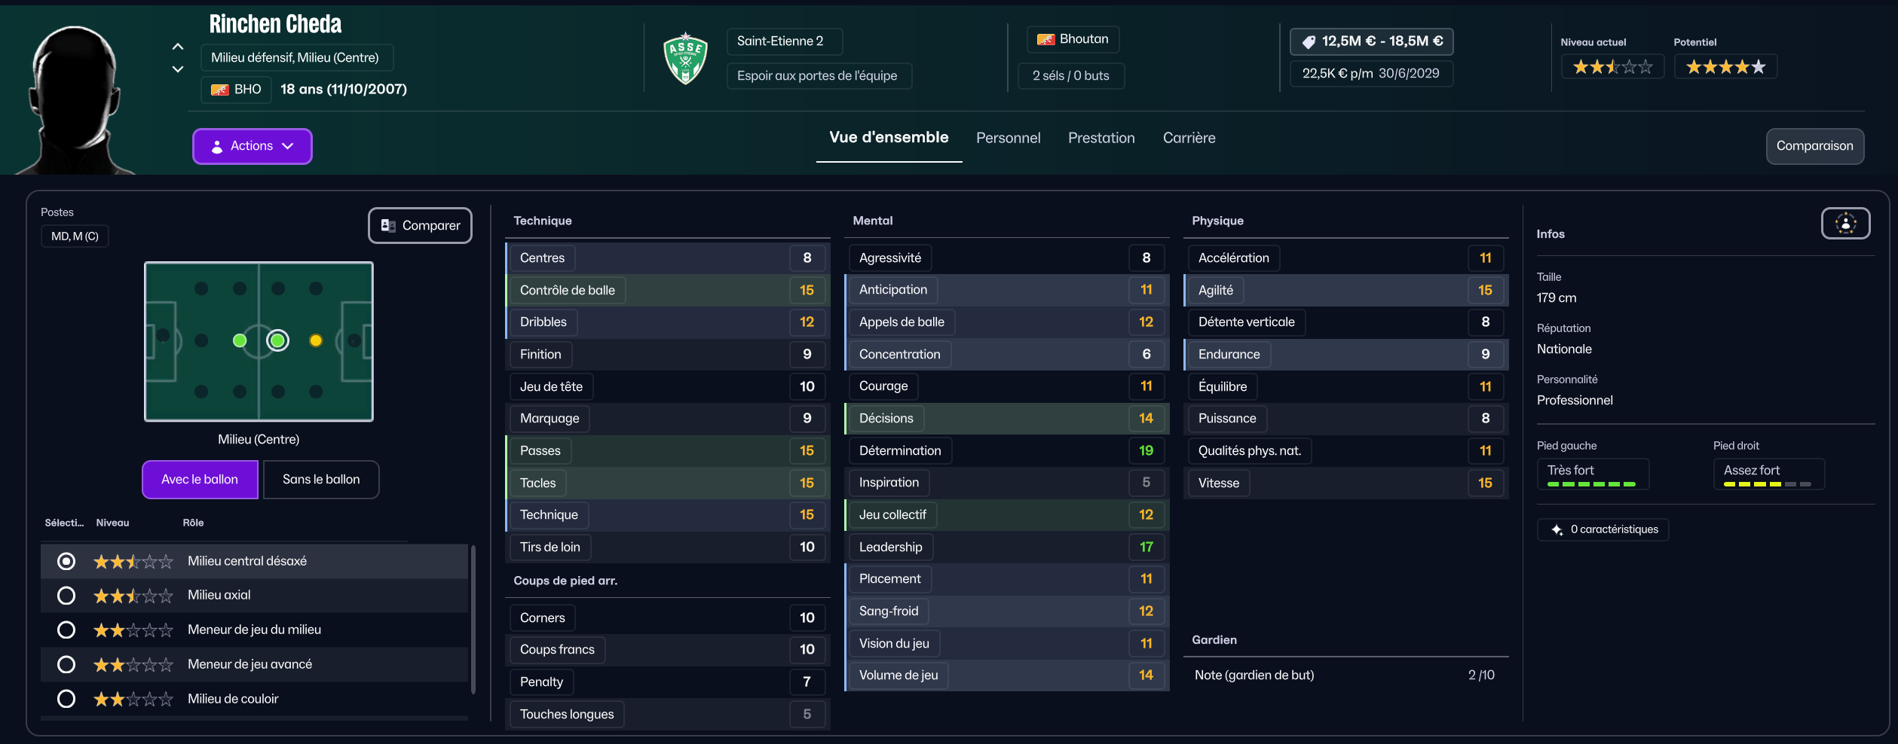Viewport: 1898px width, 744px height.
Task: Switch to Sans le ballon view
Action: (321, 480)
